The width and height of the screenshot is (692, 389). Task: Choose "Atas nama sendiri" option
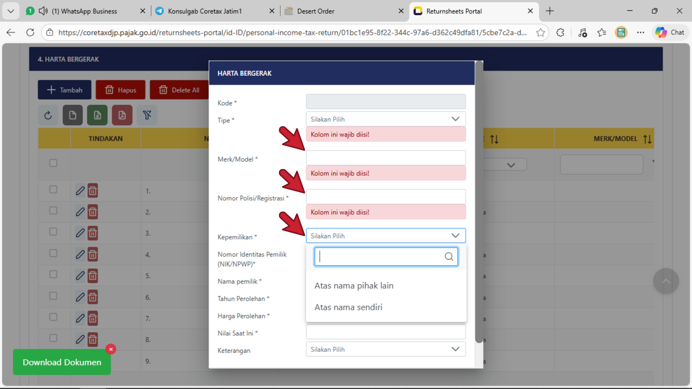[x=348, y=307]
